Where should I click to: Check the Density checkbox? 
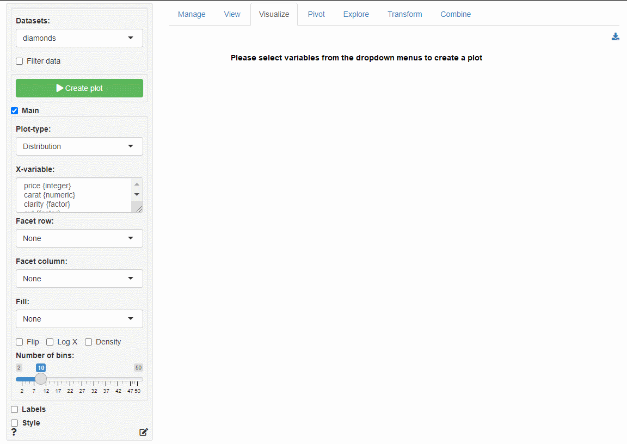pyautogui.click(x=89, y=342)
